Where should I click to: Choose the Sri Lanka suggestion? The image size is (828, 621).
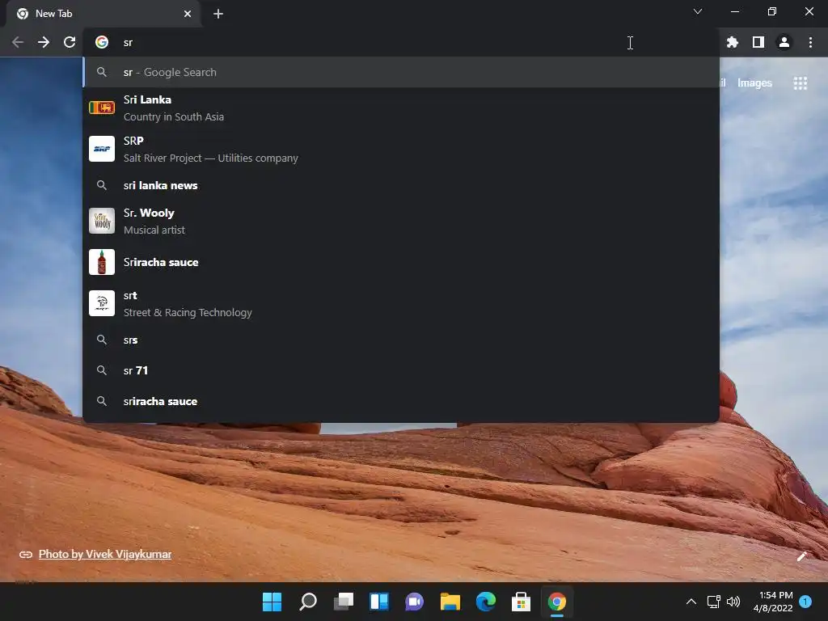click(401, 108)
